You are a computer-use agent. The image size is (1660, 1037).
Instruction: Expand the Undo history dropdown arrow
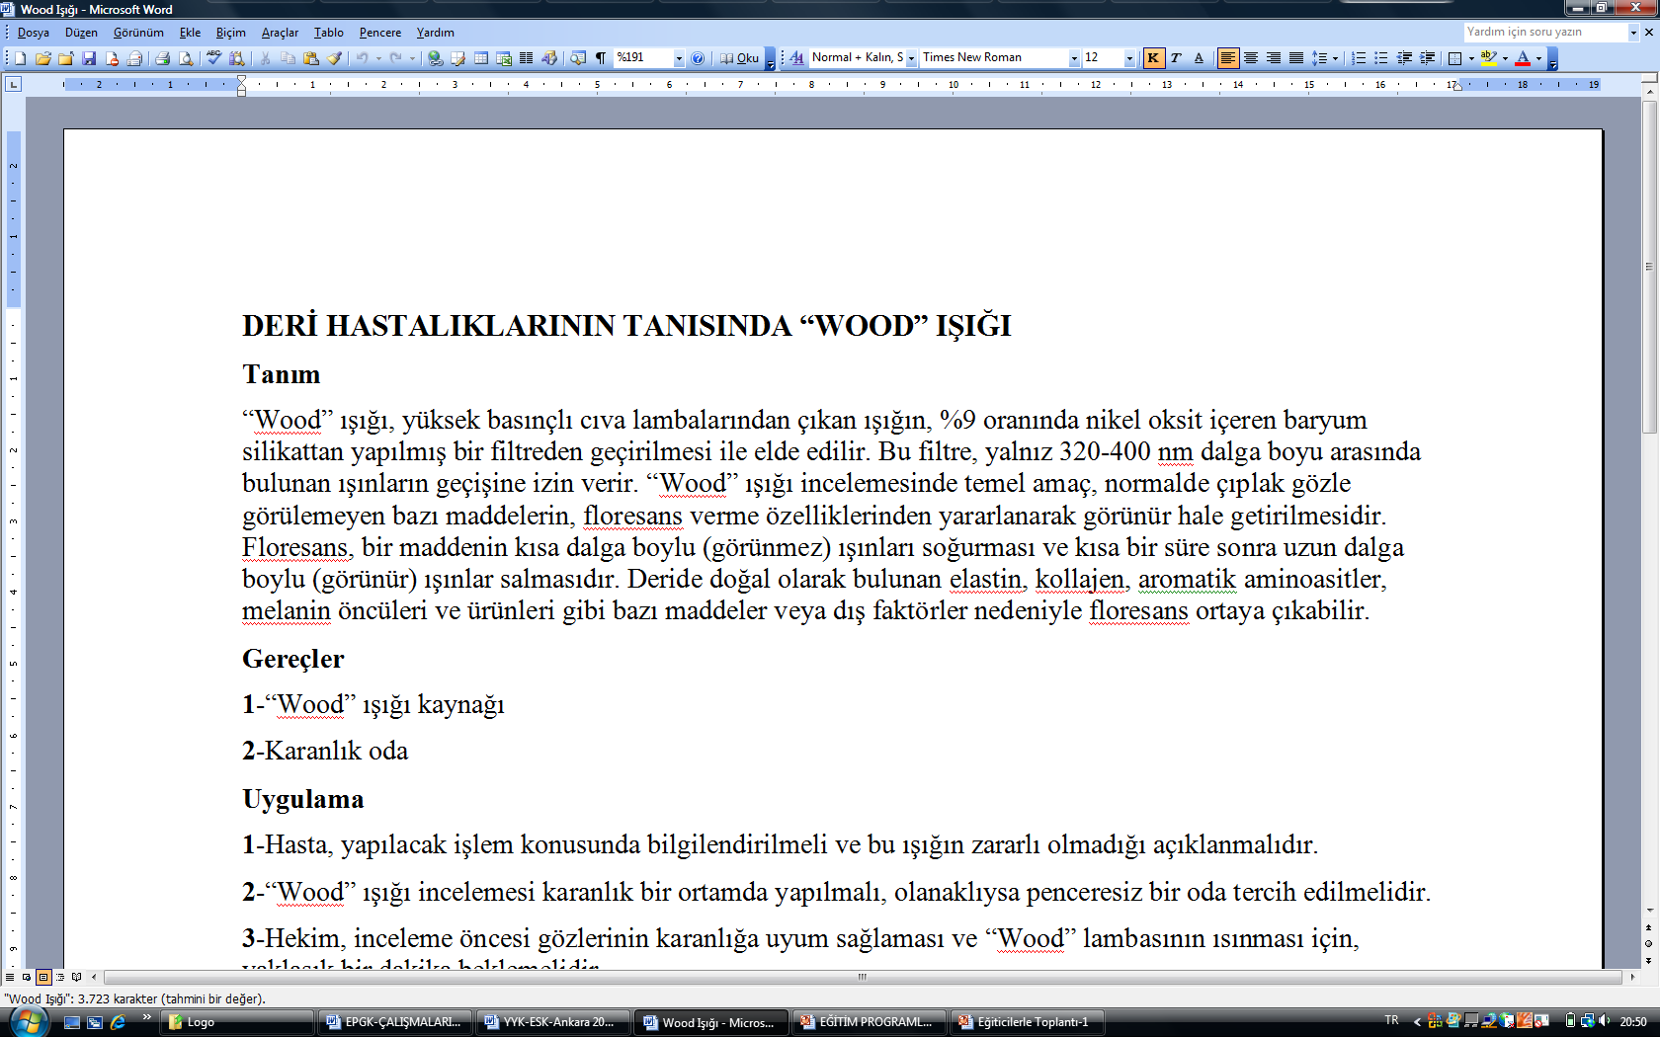378,58
